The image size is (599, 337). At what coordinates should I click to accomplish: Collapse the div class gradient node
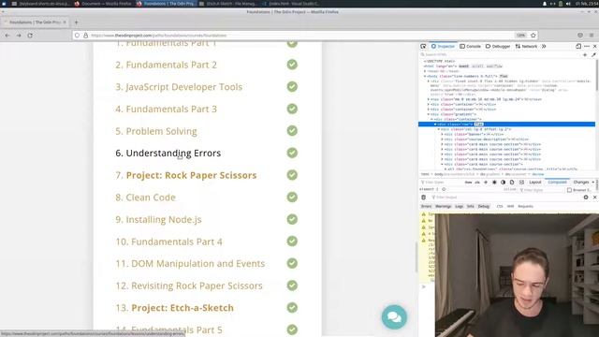pos(429,114)
